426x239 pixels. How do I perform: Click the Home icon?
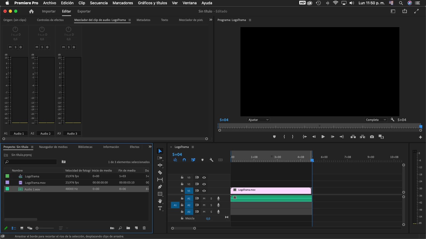click(x=31, y=11)
